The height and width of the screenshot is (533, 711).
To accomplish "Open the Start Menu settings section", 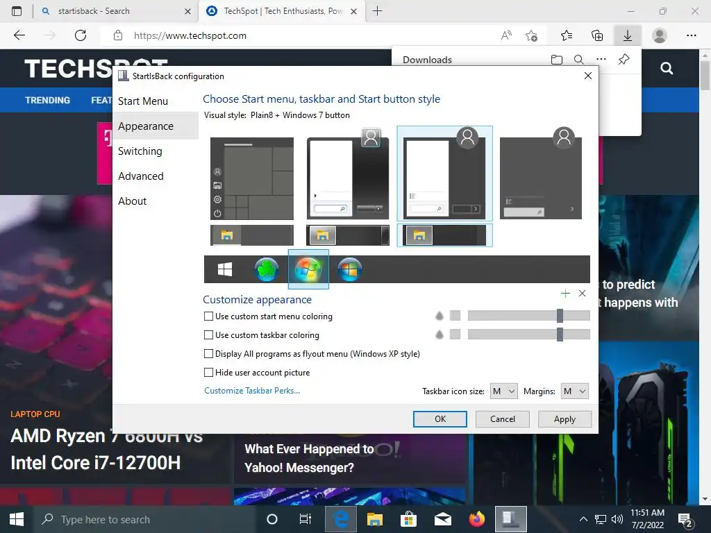I will [143, 101].
